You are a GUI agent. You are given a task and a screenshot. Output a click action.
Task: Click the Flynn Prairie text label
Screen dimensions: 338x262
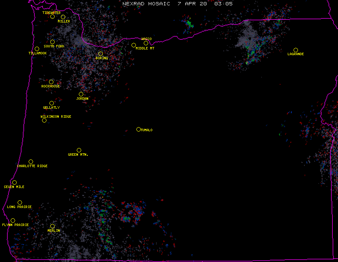pyautogui.click(x=16, y=225)
